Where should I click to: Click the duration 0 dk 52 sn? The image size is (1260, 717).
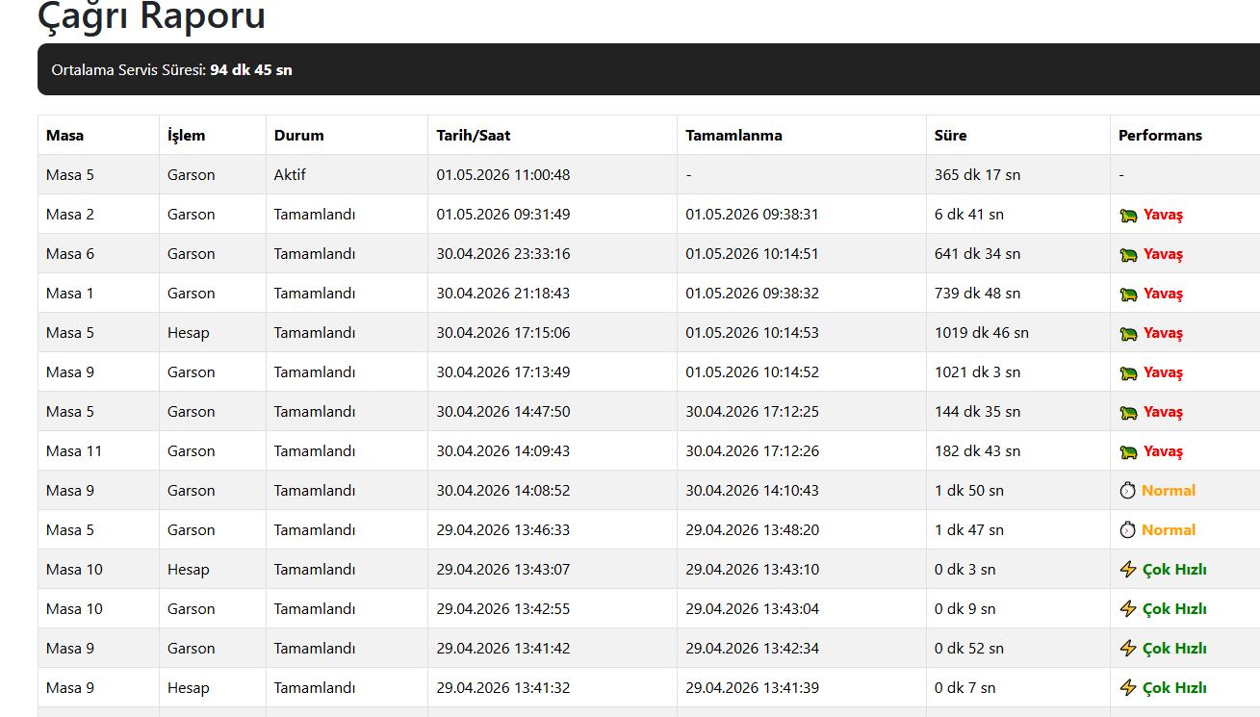[x=969, y=649]
